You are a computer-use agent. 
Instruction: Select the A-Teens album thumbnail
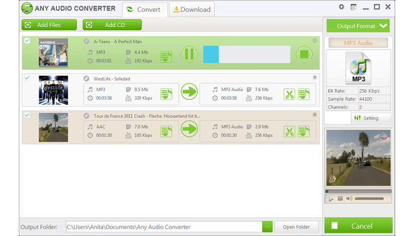pyautogui.click(x=53, y=53)
